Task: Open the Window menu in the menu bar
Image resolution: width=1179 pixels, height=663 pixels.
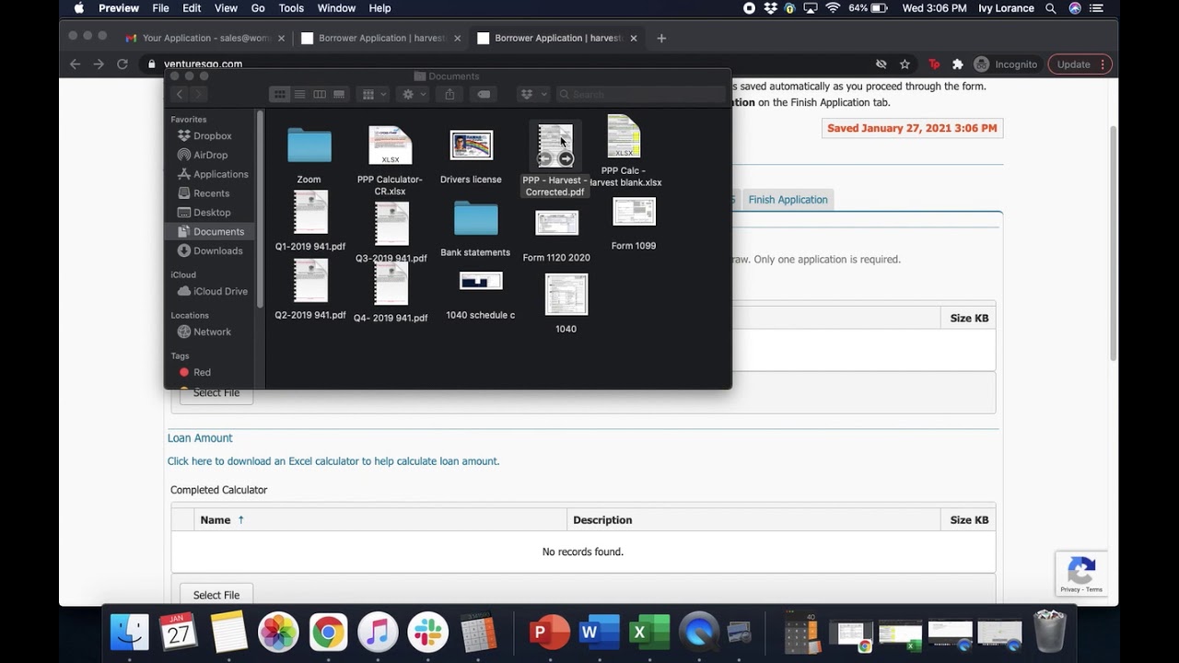Action: [x=336, y=8]
